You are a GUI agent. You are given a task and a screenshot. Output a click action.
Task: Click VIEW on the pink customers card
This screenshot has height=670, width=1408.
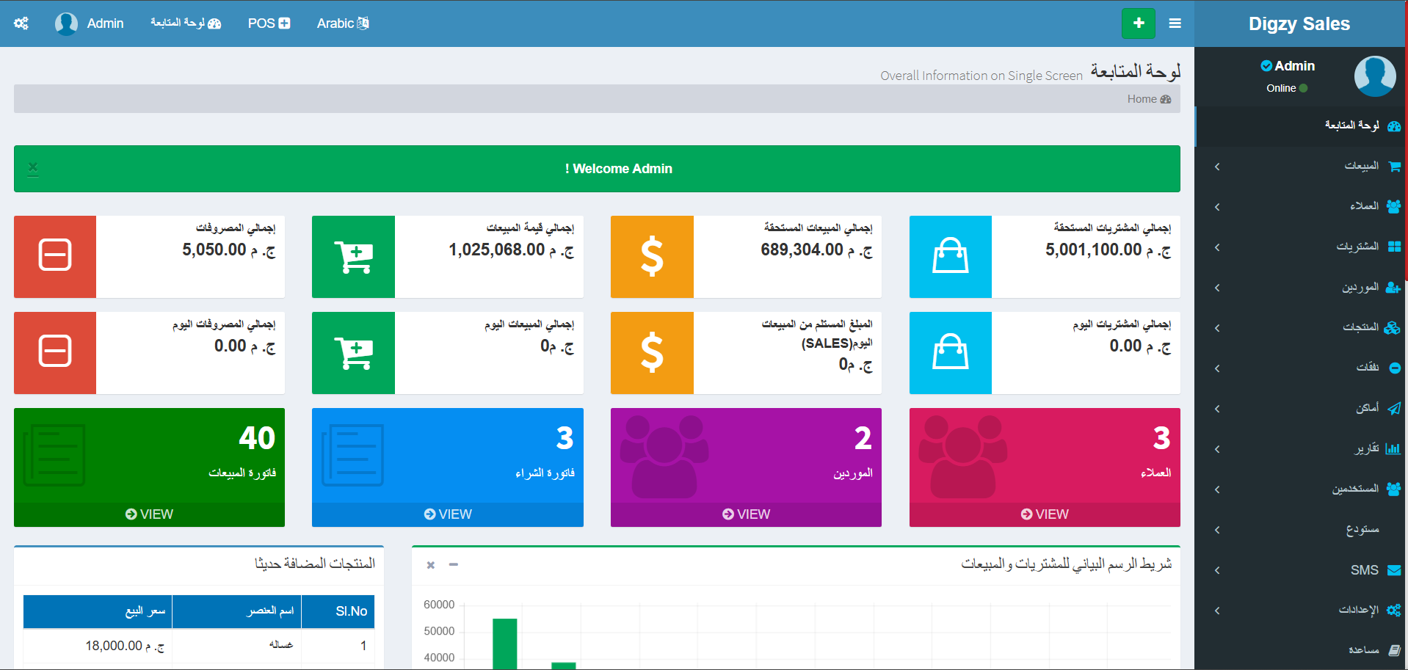click(1044, 514)
